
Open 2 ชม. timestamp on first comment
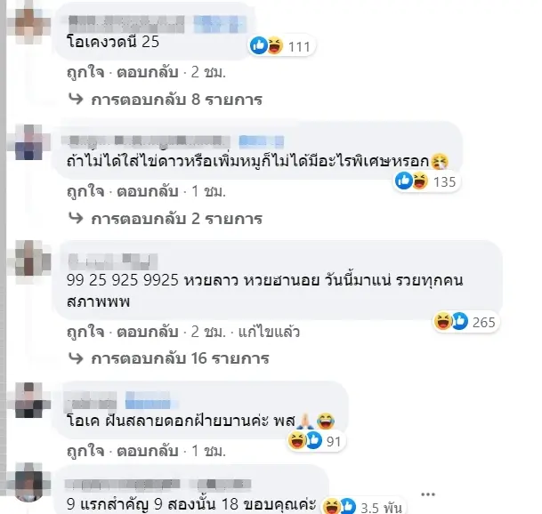click(208, 73)
